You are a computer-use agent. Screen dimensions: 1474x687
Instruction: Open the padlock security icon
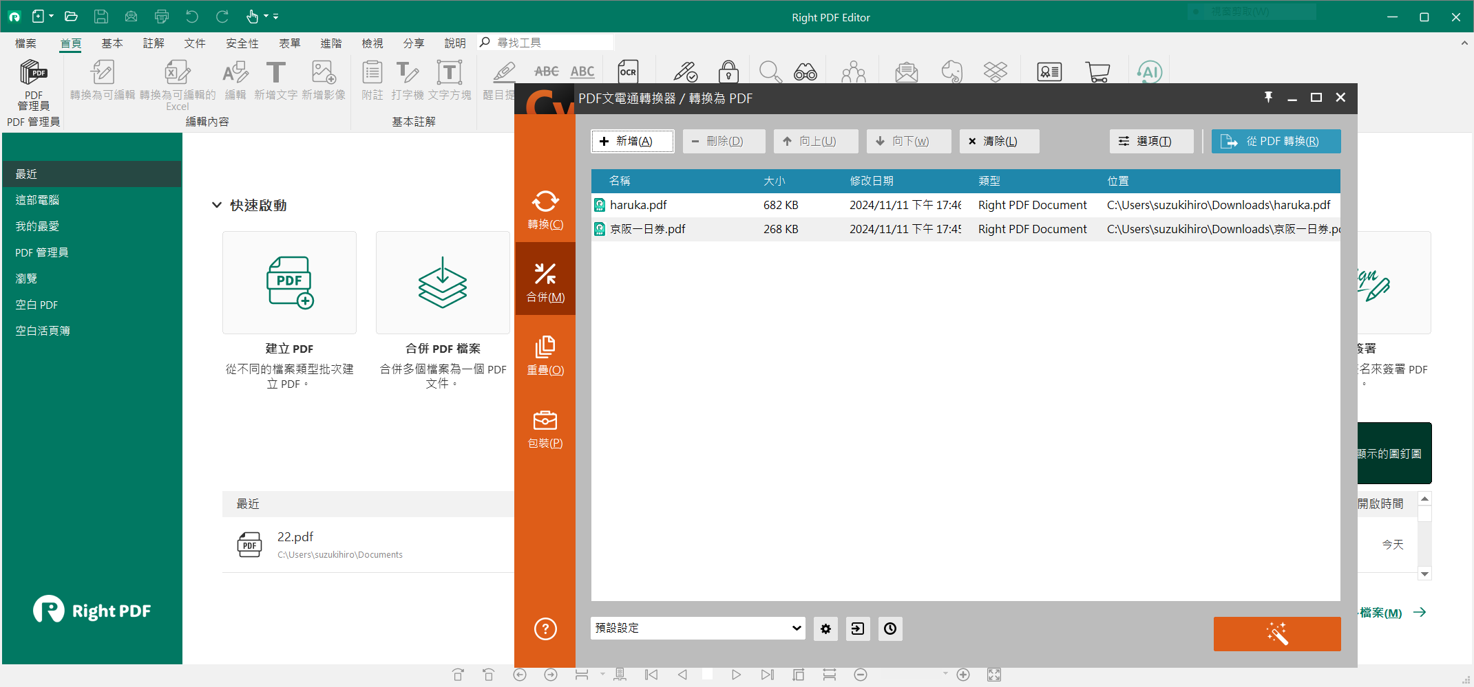[728, 72]
